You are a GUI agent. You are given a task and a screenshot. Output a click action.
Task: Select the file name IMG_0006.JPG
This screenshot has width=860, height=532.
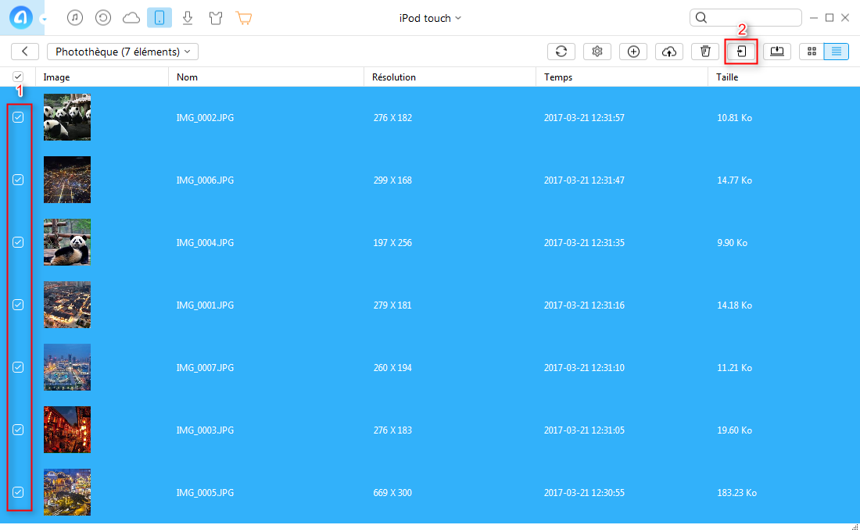[205, 180]
